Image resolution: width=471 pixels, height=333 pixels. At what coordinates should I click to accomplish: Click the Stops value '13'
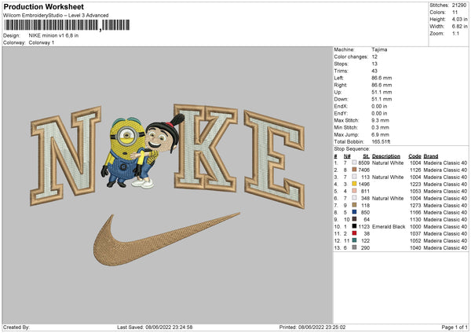pyautogui.click(x=374, y=64)
